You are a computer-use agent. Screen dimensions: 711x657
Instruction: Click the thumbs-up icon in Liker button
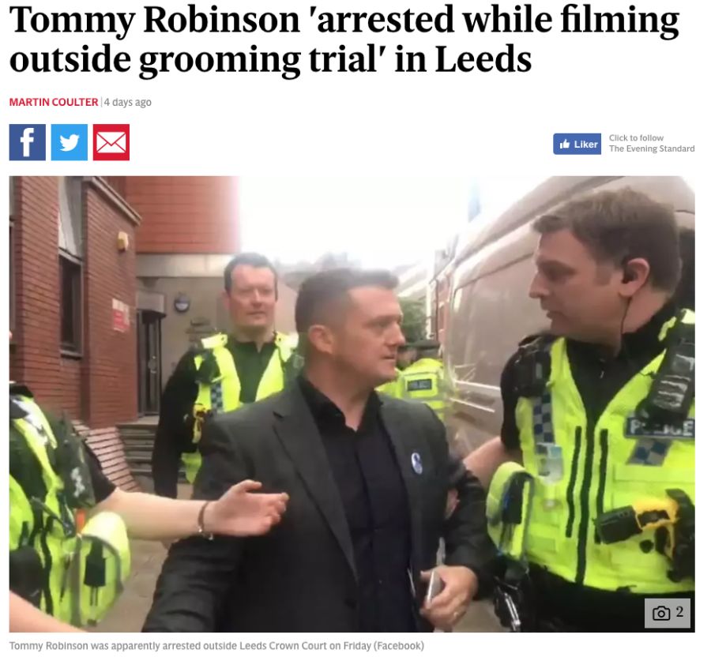(x=565, y=144)
